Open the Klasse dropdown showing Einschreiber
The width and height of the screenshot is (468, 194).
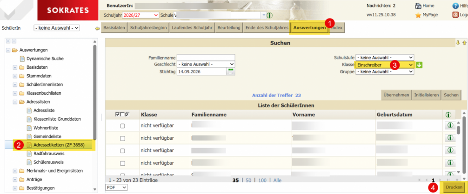click(385, 65)
